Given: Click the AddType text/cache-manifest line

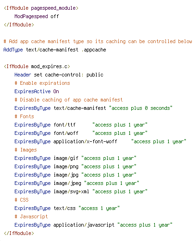Looking at the screenshot, I should tap(55, 50).
